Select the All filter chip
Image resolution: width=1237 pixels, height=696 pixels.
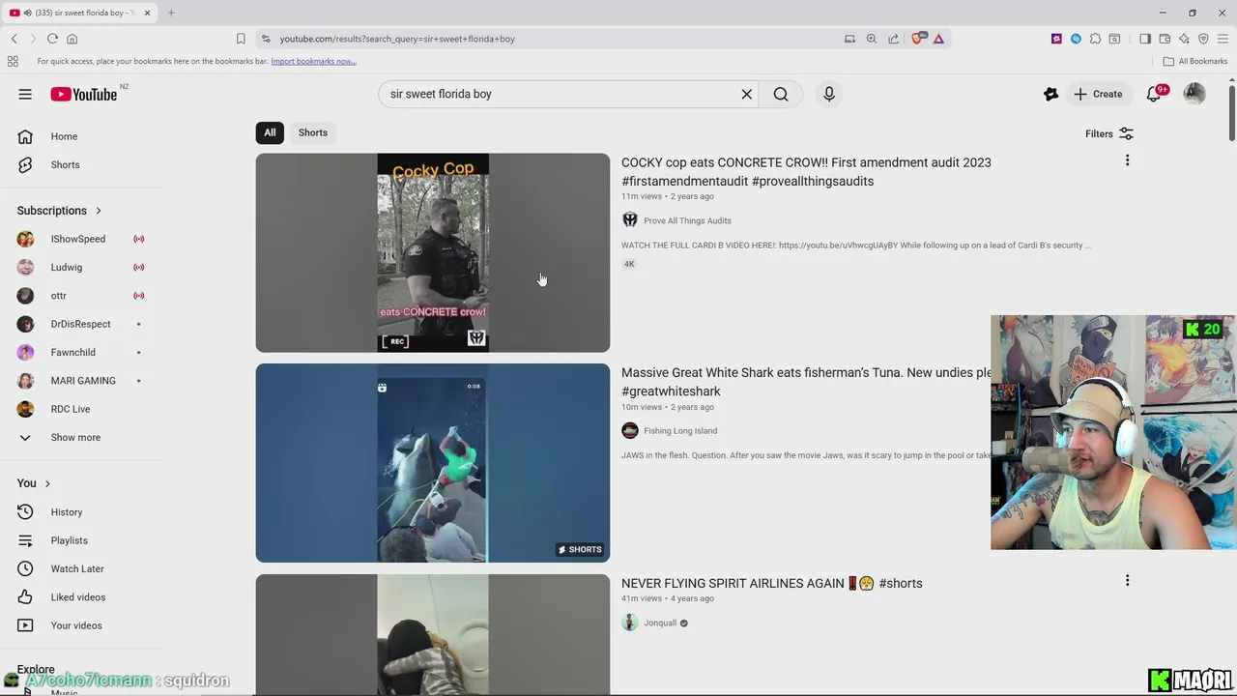click(270, 132)
